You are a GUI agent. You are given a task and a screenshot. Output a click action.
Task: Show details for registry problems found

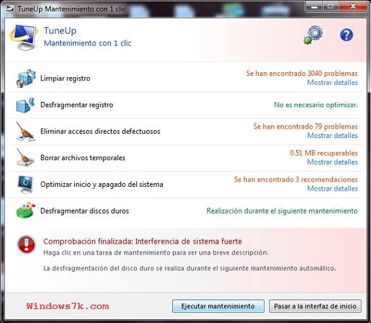tap(332, 82)
